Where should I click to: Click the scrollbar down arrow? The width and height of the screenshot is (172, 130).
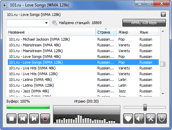pos(163,93)
